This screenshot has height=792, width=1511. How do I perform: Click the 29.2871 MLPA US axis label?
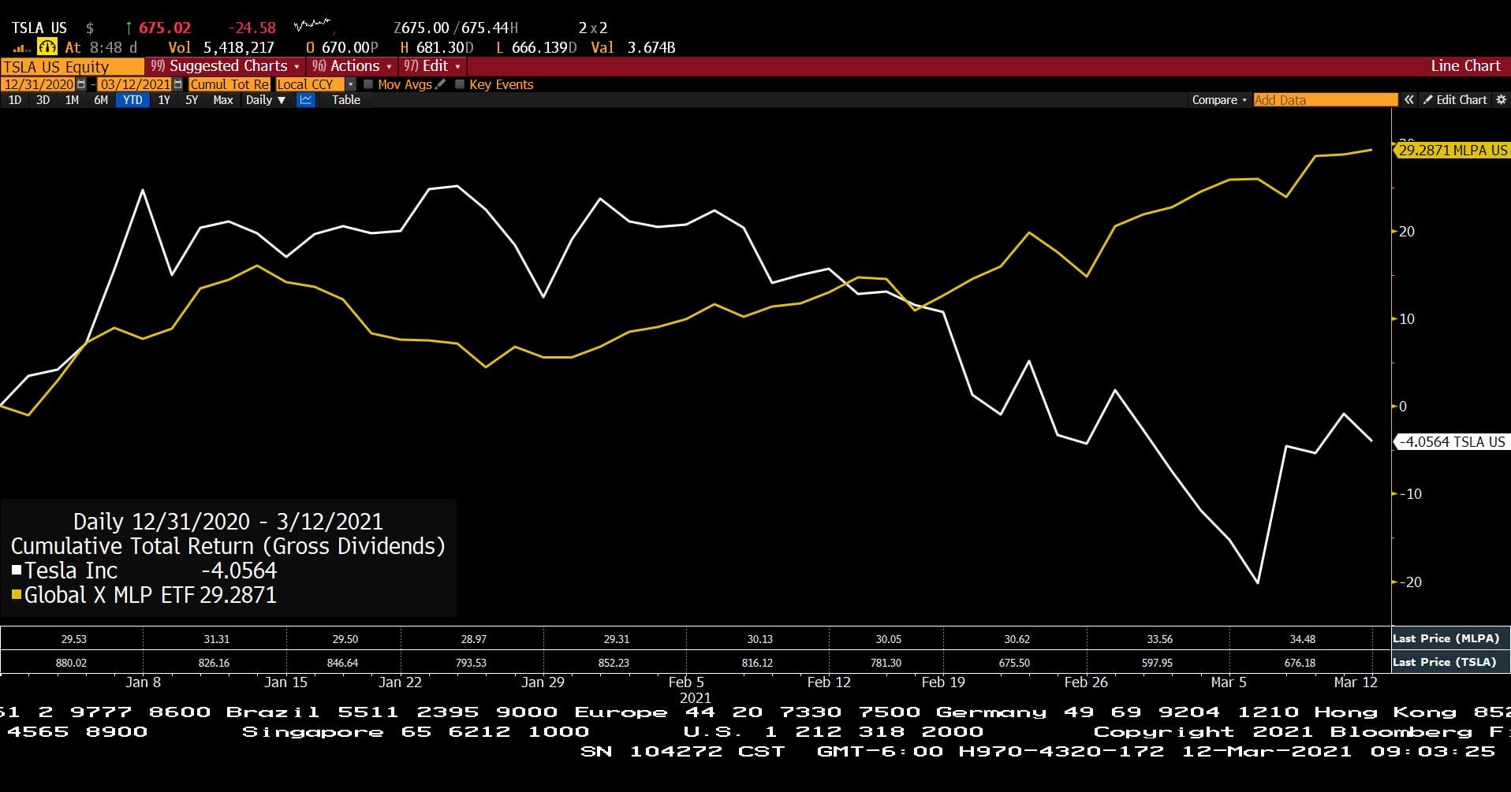point(1452,150)
